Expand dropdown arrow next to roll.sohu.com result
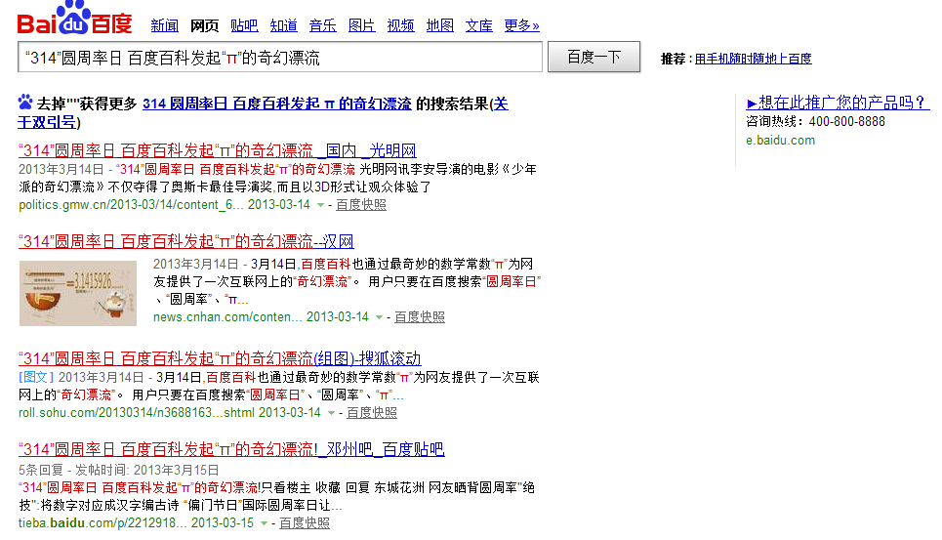This screenshot has width=942, height=540. click(331, 413)
